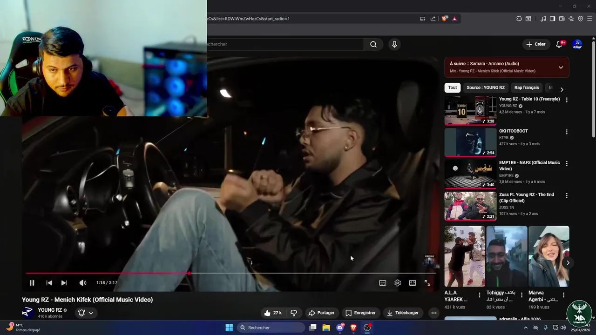Viewport: 596px width, 335px height.
Task: Open the YOUNG RZ channel avatar
Action: 28,313
